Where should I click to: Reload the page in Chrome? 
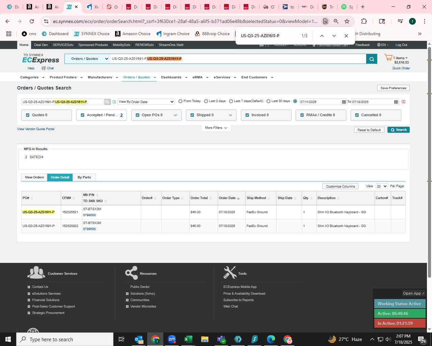click(x=32, y=21)
